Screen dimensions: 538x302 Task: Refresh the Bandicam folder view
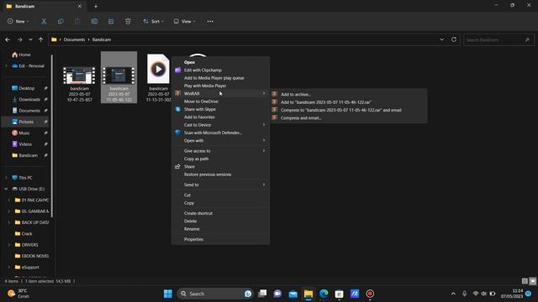(454, 39)
